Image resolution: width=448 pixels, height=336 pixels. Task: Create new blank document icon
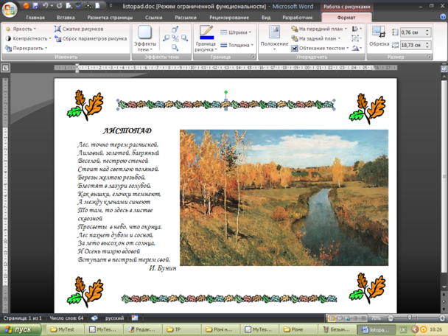97,5
